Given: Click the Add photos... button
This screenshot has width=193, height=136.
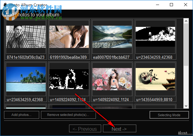Looking at the screenshot, I should pyautogui.click(x=22, y=115).
